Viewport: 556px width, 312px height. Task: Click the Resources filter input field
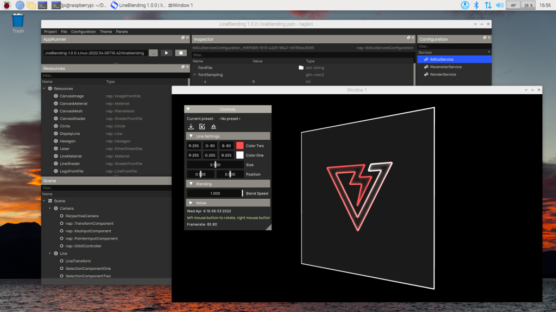(x=114, y=75)
